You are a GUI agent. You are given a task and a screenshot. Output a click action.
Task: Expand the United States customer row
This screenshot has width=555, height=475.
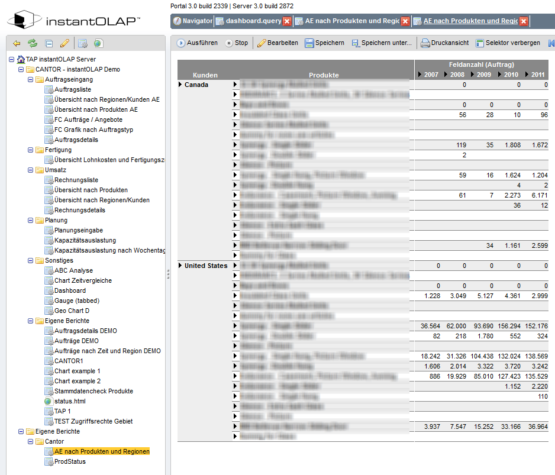coord(180,266)
